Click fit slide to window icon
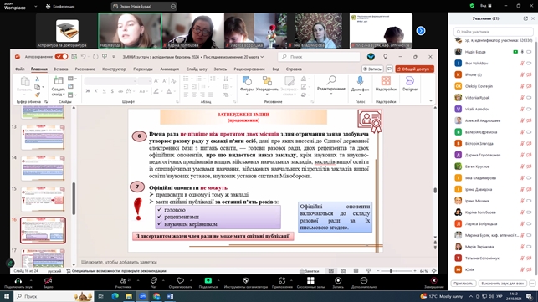 (433, 271)
